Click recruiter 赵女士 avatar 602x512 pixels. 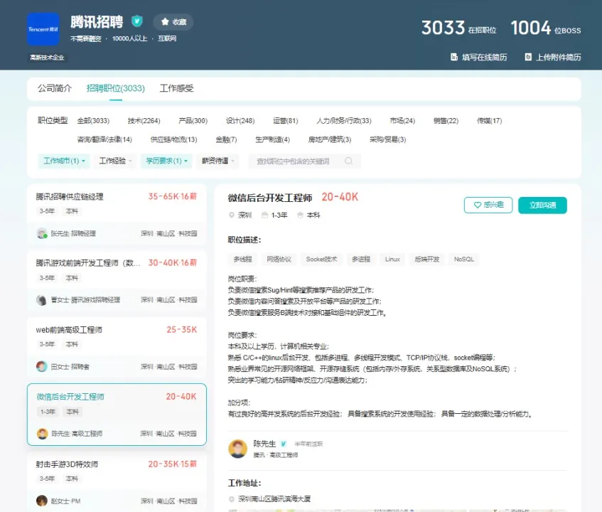[42, 501]
